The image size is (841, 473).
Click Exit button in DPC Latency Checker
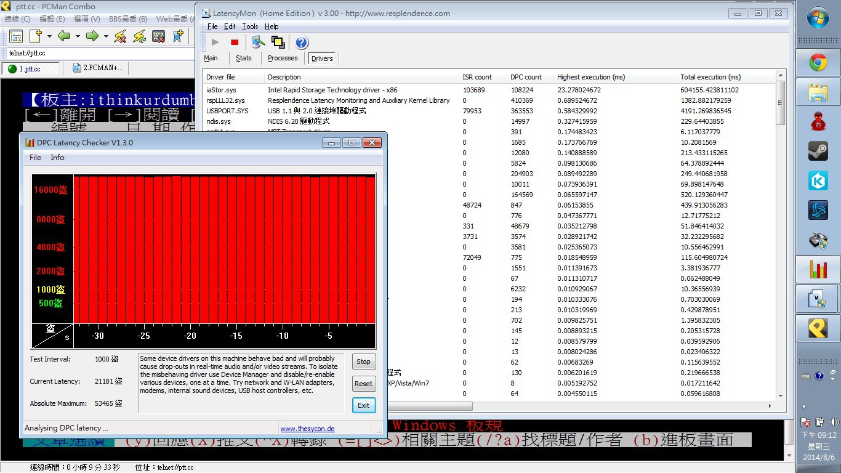tap(363, 405)
